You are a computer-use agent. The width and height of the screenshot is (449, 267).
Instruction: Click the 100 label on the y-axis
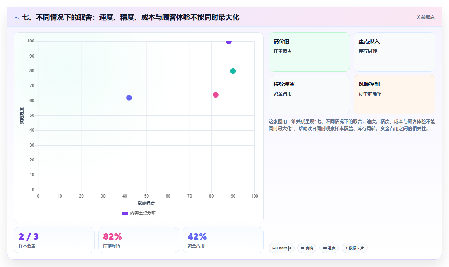pos(31,41)
